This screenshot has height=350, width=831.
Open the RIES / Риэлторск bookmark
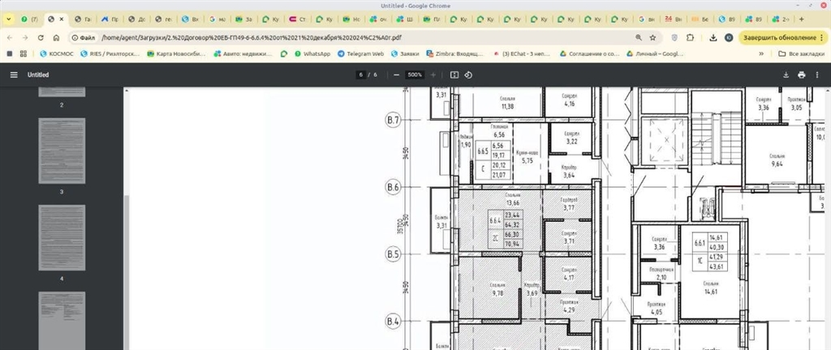110,53
